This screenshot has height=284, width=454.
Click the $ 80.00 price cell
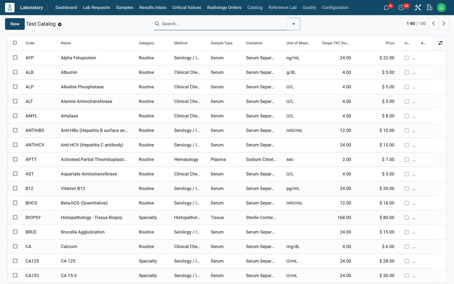click(387, 217)
